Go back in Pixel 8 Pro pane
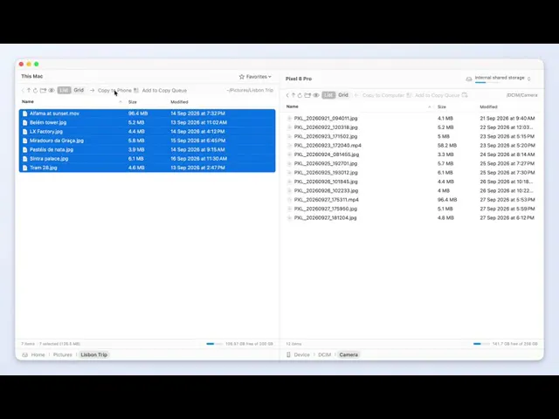559x419 pixels. pyautogui.click(x=287, y=95)
